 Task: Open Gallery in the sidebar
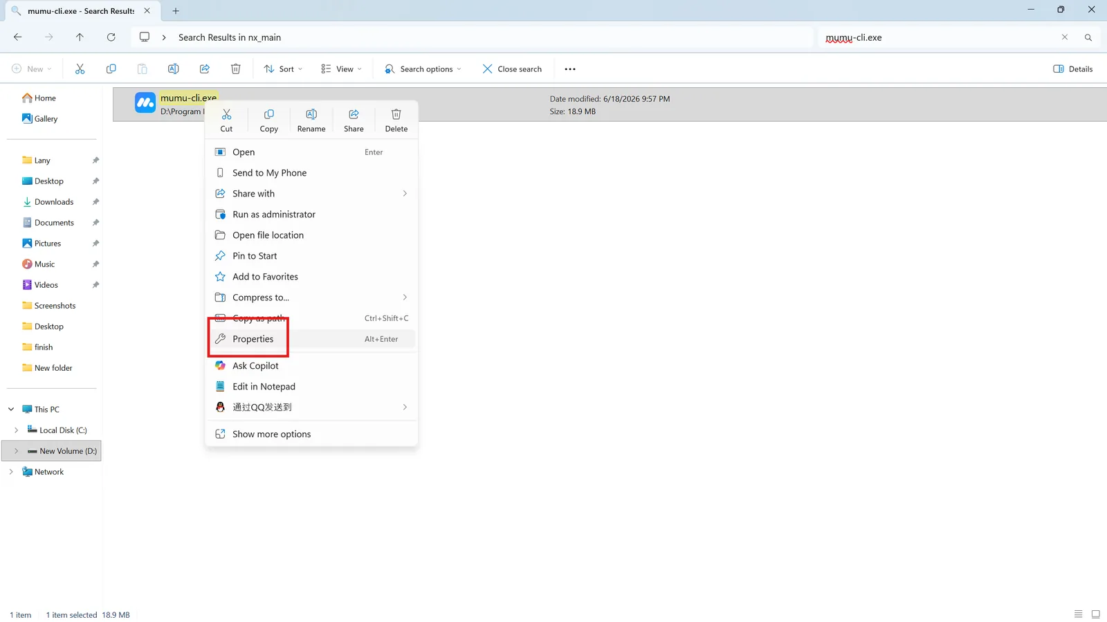[x=40, y=119]
